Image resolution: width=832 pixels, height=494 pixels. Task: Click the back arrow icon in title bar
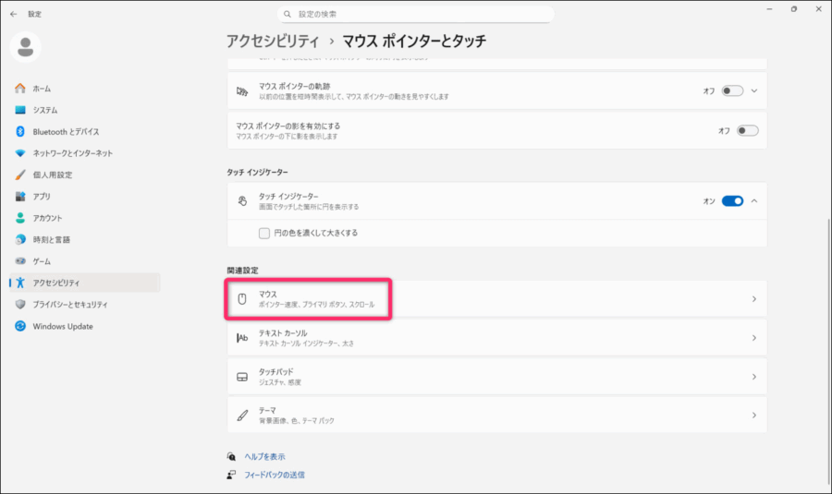(x=13, y=14)
